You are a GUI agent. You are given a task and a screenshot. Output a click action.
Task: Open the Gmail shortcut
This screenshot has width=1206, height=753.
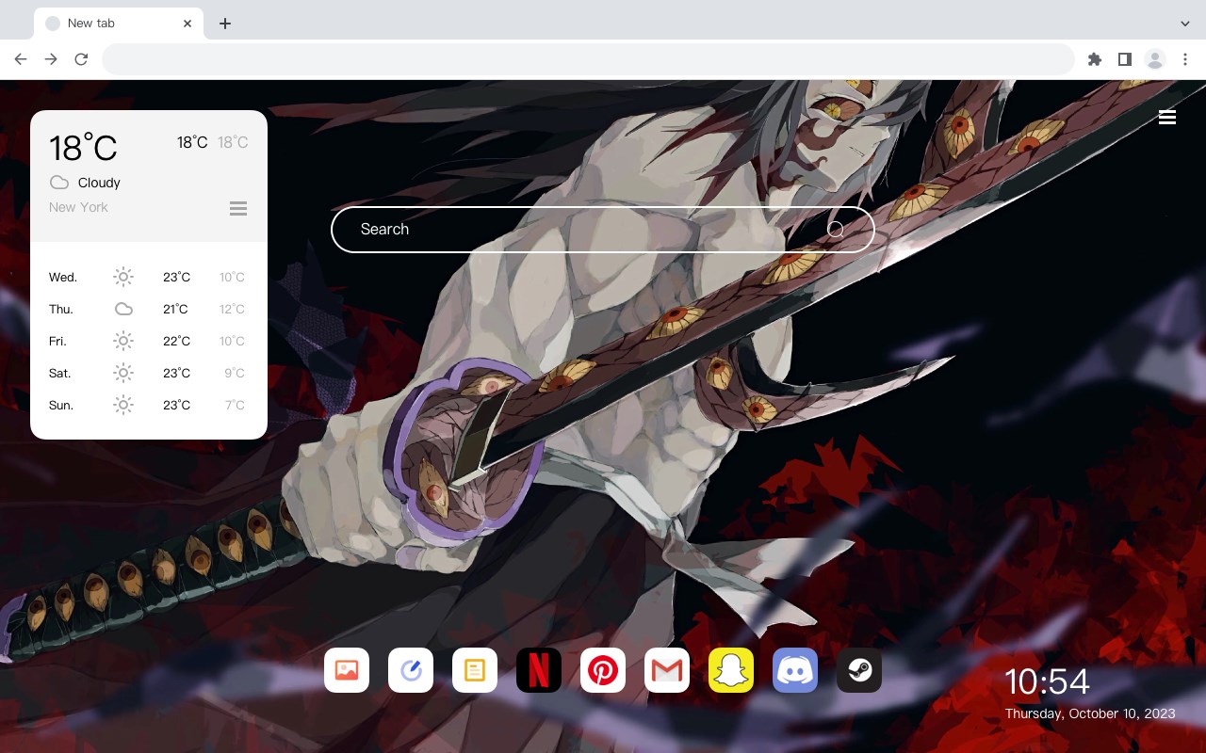tap(667, 670)
